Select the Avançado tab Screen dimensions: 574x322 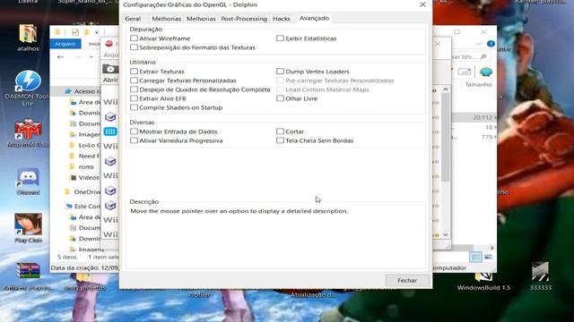[x=314, y=18]
